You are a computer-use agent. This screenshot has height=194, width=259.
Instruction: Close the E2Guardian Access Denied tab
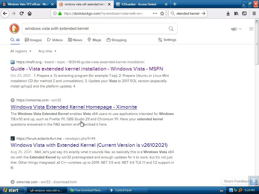point(166,4)
